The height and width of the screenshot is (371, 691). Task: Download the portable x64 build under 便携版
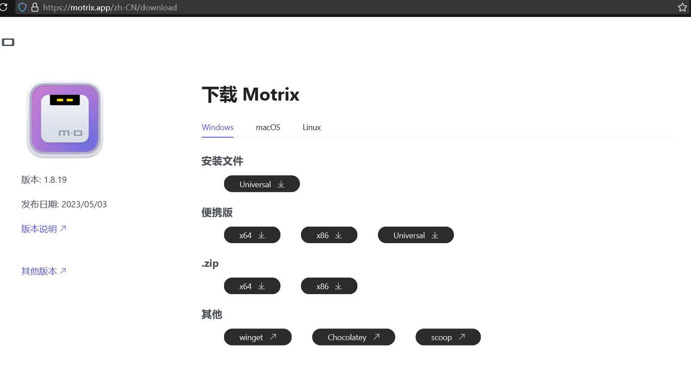[252, 235]
